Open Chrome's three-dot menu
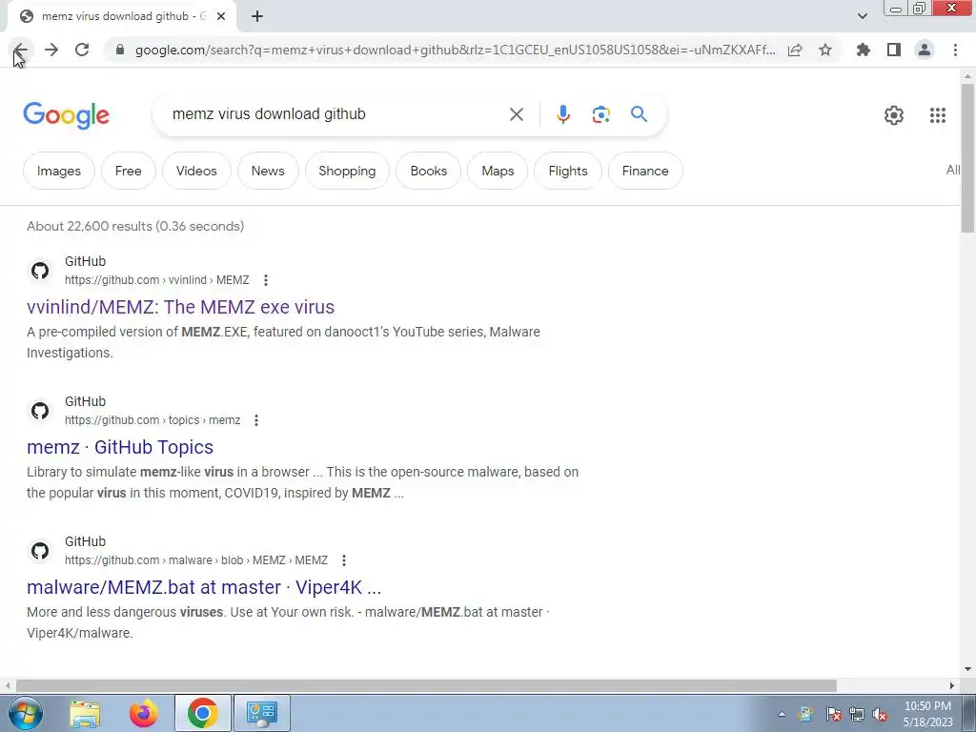The width and height of the screenshot is (976, 732). tap(955, 50)
